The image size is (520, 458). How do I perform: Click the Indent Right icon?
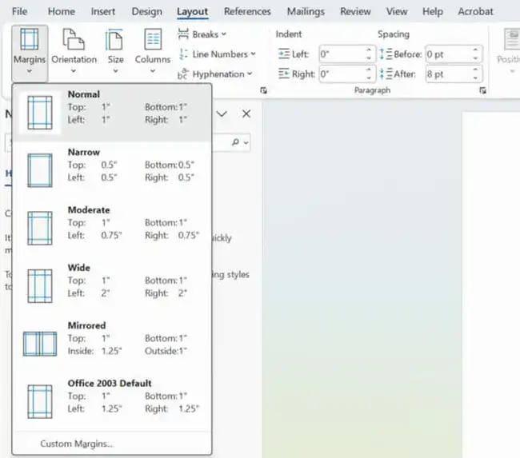pyautogui.click(x=284, y=74)
